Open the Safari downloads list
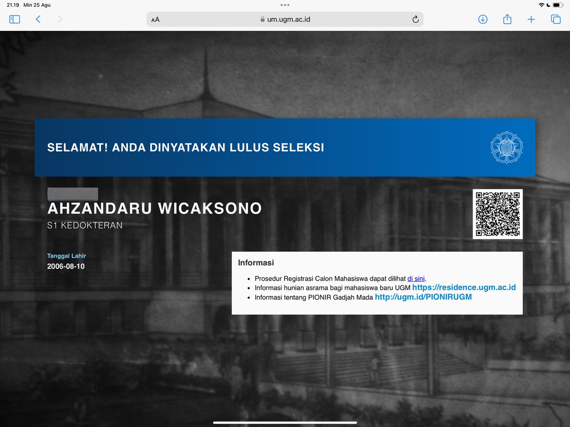 tap(483, 19)
